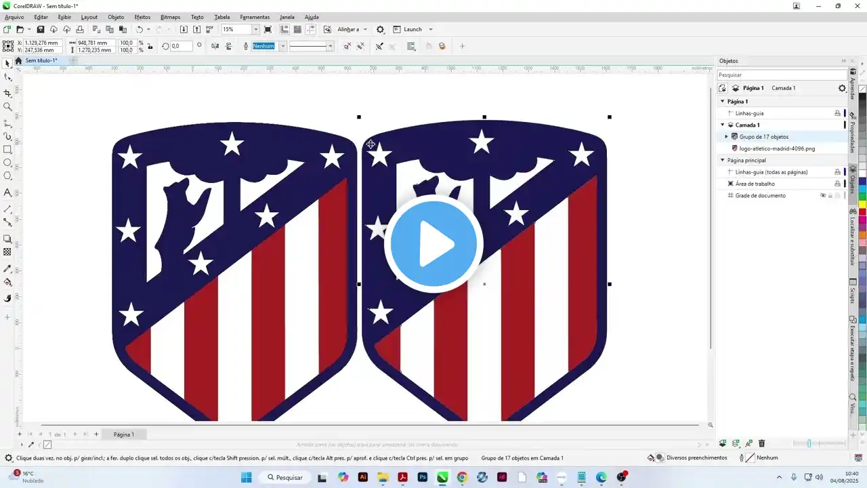
Task: Click the delete trash icon in Objetos panel
Action: tap(761, 443)
